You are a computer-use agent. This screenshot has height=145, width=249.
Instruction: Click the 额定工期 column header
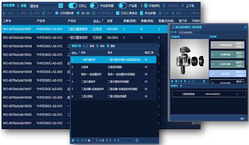tap(149, 53)
